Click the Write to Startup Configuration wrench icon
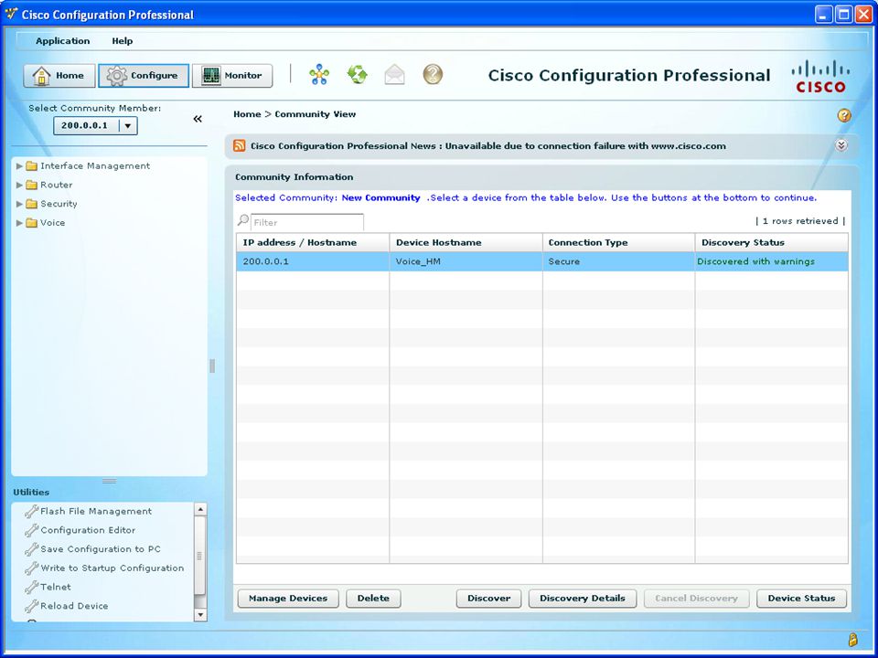The width and height of the screenshot is (878, 658). pyautogui.click(x=31, y=568)
